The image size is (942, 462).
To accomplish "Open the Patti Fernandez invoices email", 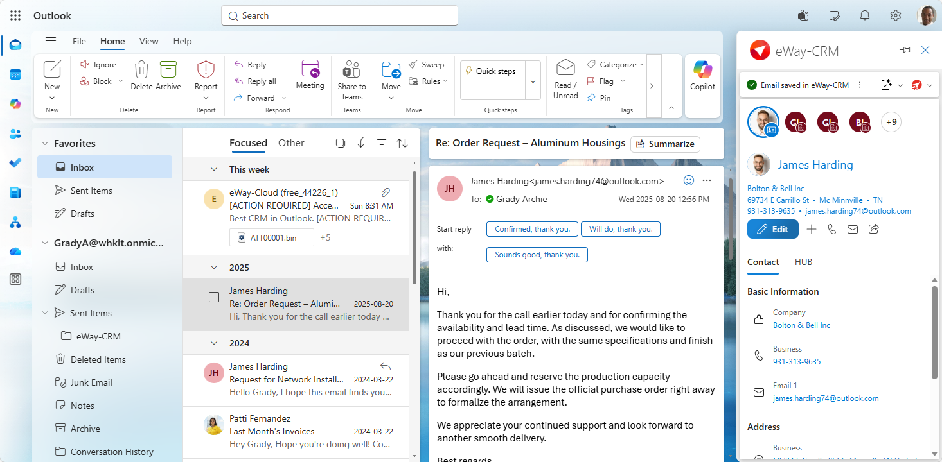I will click(x=296, y=432).
